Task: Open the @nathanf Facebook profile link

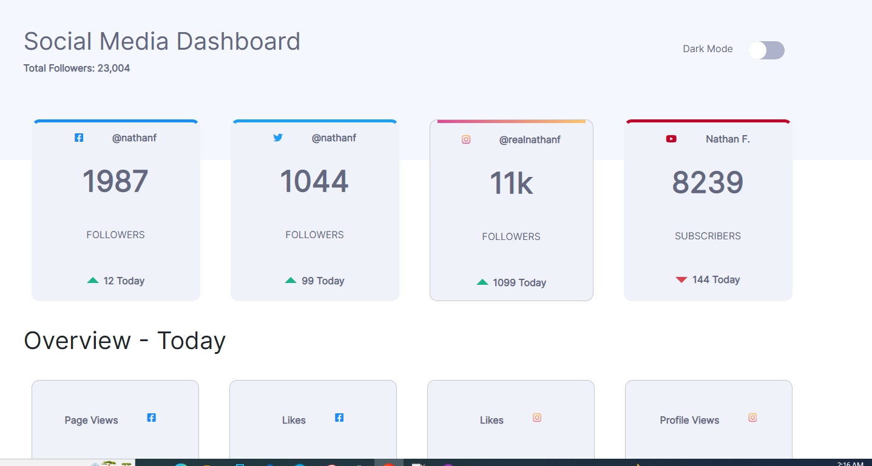Action: 134,138
